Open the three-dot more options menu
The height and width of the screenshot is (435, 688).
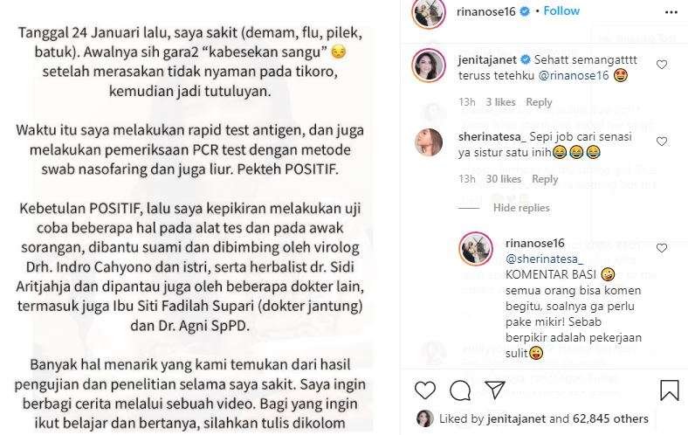[671, 12]
